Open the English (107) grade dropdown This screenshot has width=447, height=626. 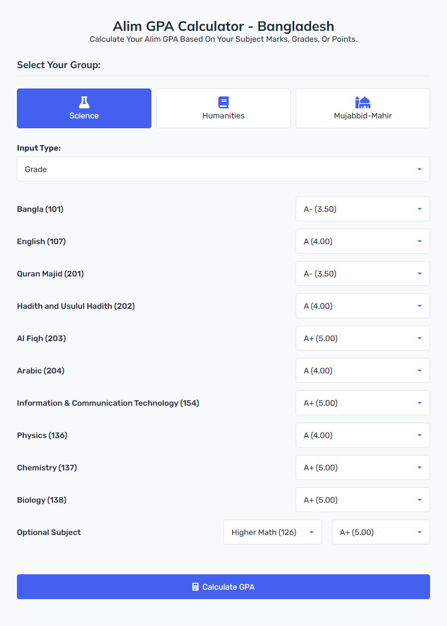[363, 241]
